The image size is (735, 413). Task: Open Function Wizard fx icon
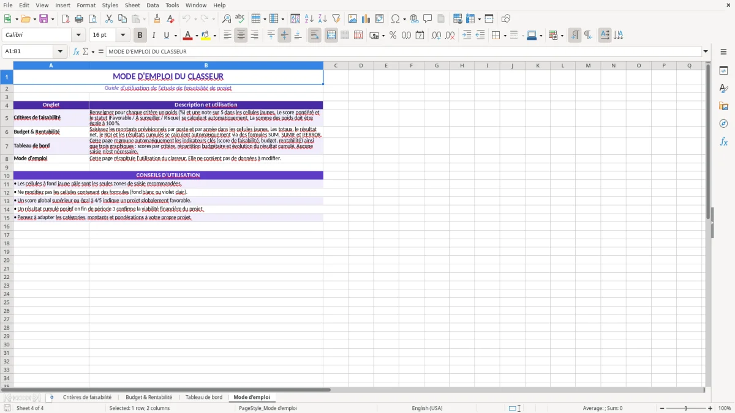point(76,52)
